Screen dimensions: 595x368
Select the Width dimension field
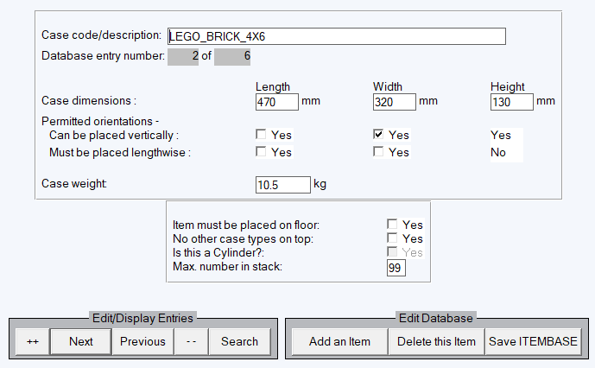395,102
